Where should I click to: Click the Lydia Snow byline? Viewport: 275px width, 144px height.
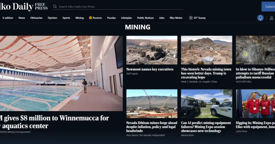pos(242,131)
